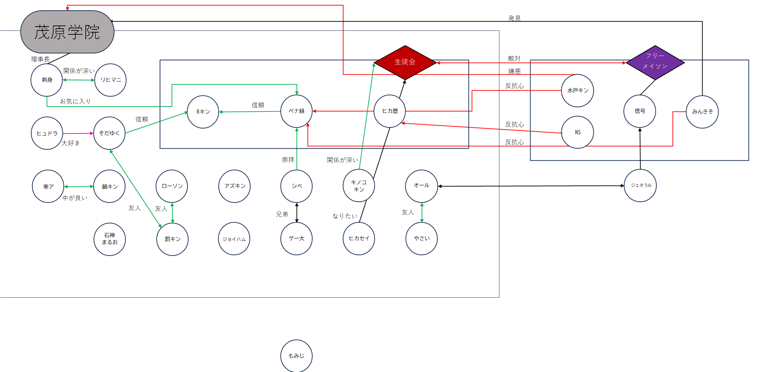Select the Rキン node
Screen dimensions: 780x372
(x=203, y=111)
